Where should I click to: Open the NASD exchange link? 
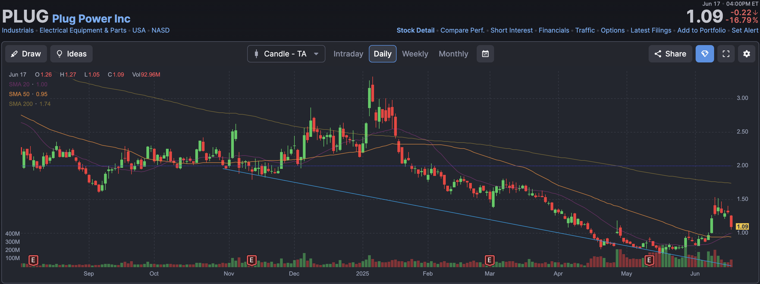coord(161,30)
